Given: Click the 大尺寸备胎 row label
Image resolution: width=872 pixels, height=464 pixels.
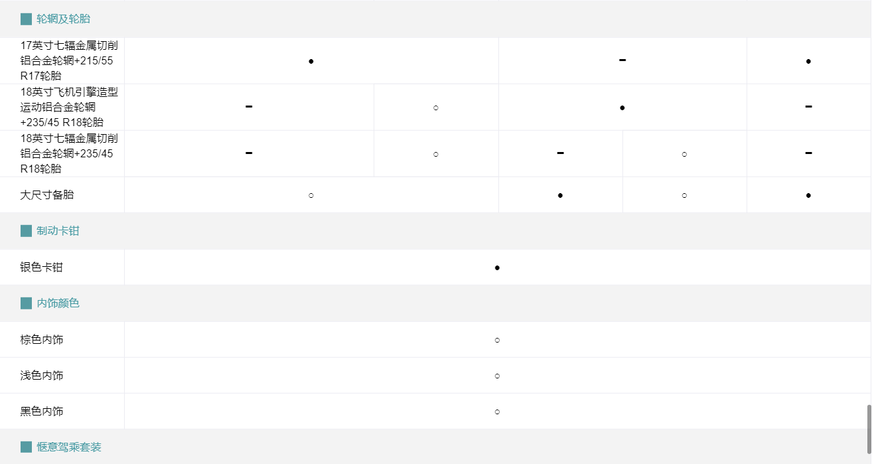Looking at the screenshot, I should coord(47,195).
